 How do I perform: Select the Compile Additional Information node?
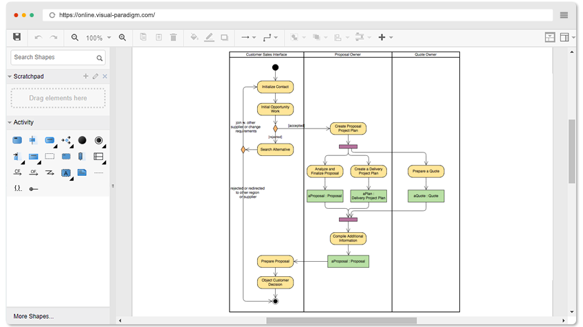click(348, 238)
